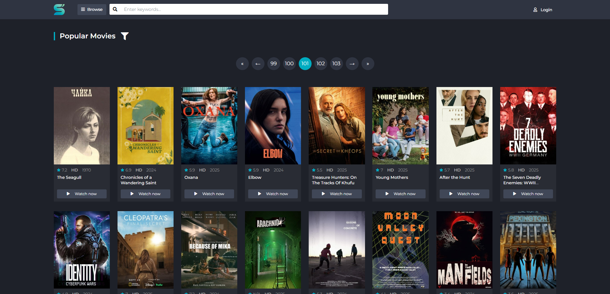610x294 pixels.
Task: Click the site logo icon
Action: [59, 10]
